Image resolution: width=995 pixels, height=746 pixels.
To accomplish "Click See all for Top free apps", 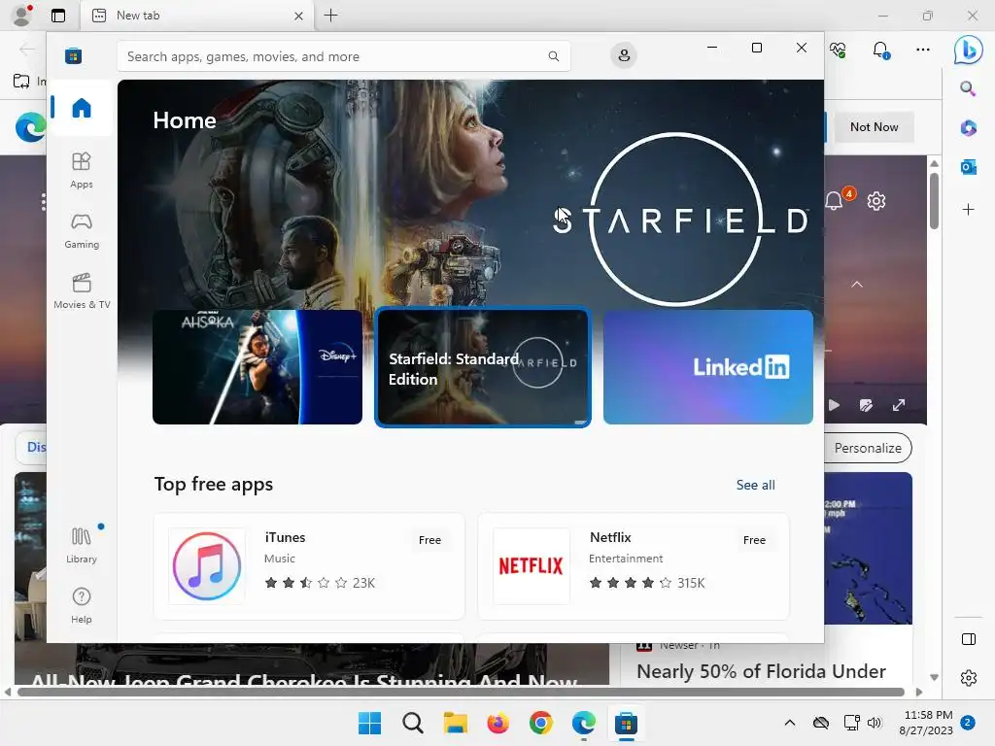I will [755, 485].
